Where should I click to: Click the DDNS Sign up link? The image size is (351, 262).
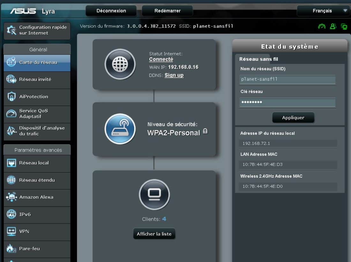[x=174, y=75]
